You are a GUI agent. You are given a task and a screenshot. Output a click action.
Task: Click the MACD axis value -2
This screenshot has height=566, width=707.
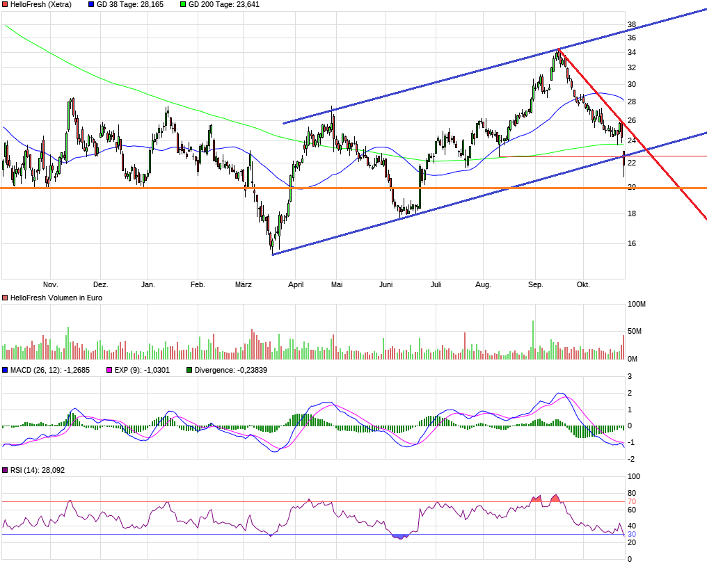(x=631, y=459)
